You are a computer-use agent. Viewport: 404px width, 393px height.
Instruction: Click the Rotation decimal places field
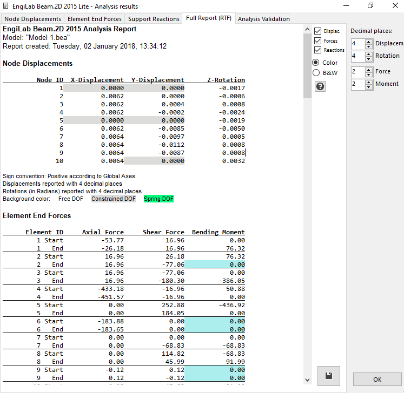pos(358,56)
